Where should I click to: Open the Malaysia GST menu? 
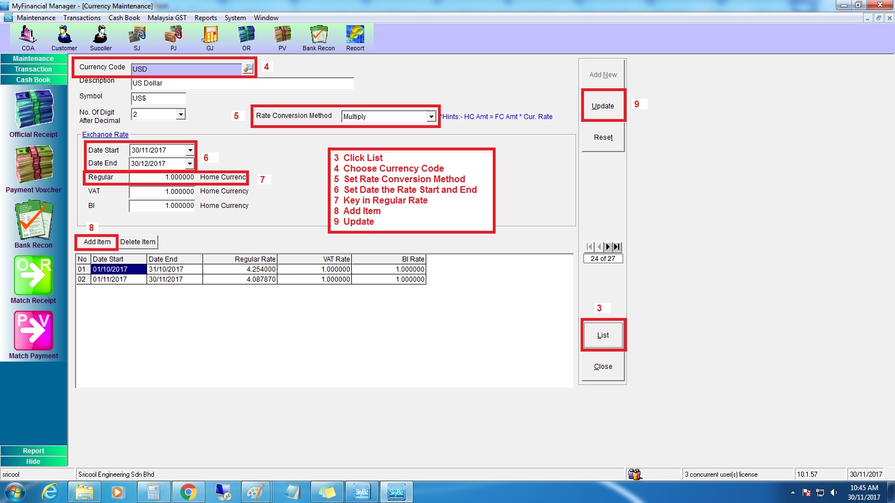point(167,18)
